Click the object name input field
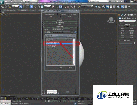Viewport: 137px width, 105px height. click(x=126, y=43)
